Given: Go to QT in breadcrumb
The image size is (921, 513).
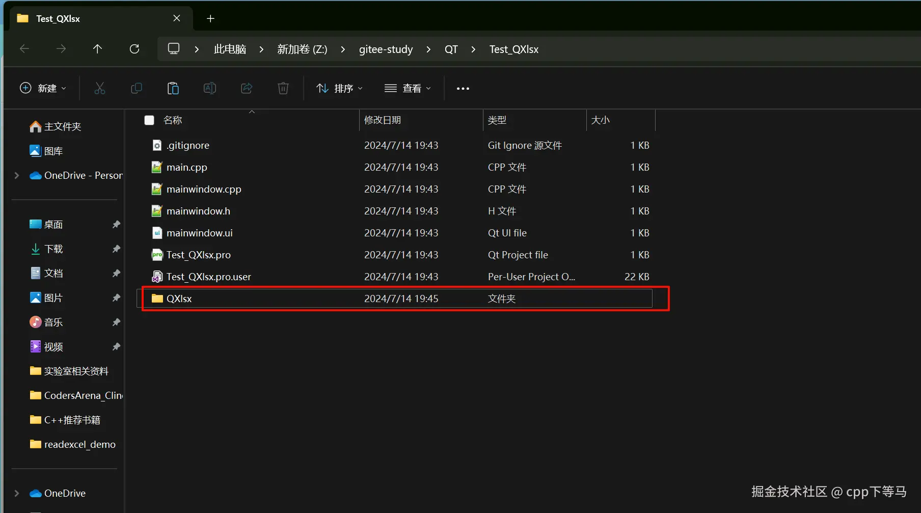Looking at the screenshot, I should (x=451, y=49).
